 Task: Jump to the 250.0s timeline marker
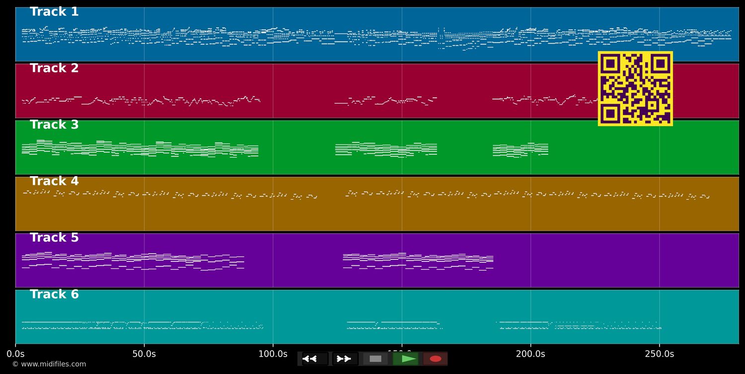coord(659,354)
